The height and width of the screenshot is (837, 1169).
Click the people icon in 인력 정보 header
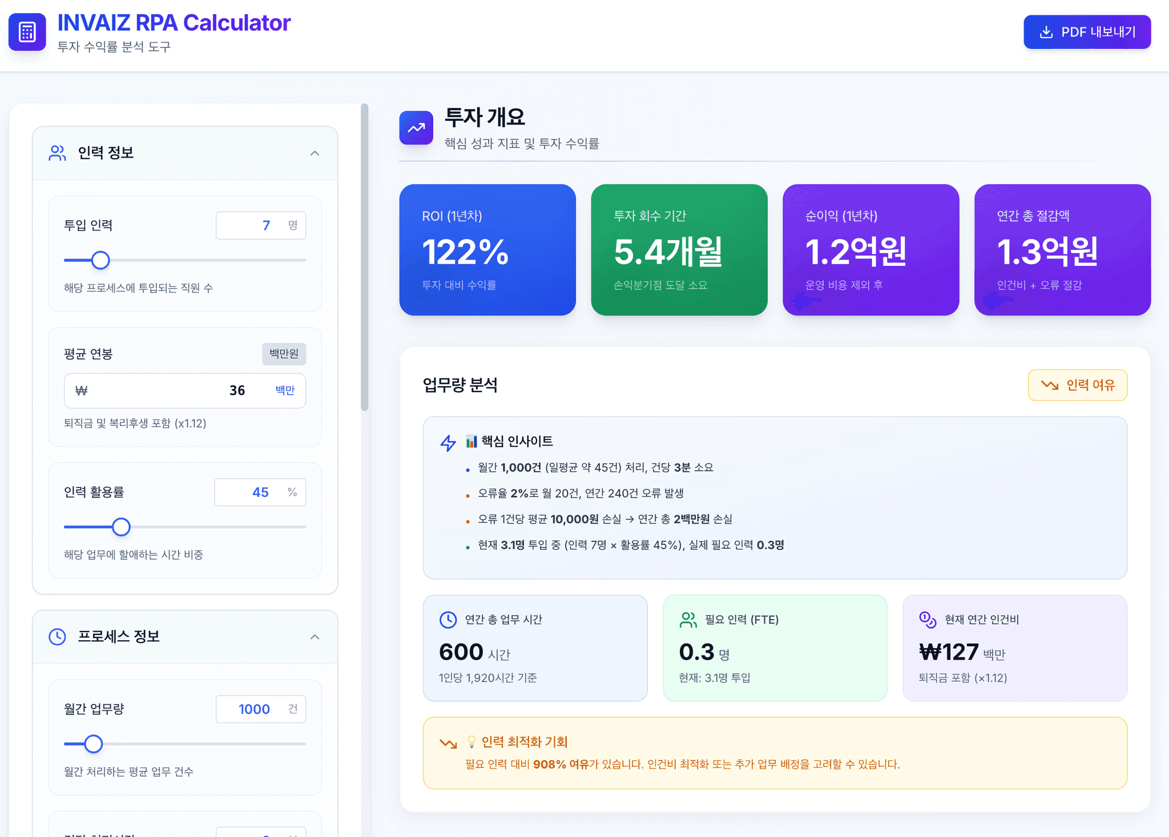coord(57,153)
